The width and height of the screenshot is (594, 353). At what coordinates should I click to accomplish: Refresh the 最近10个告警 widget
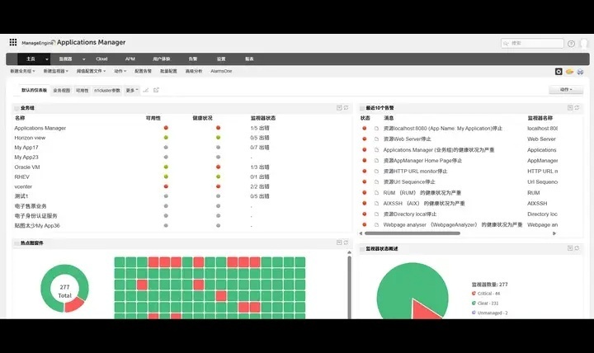coord(577,108)
